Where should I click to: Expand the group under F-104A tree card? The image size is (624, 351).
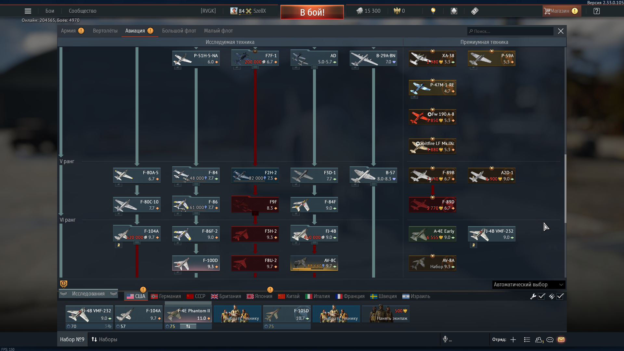(137, 243)
